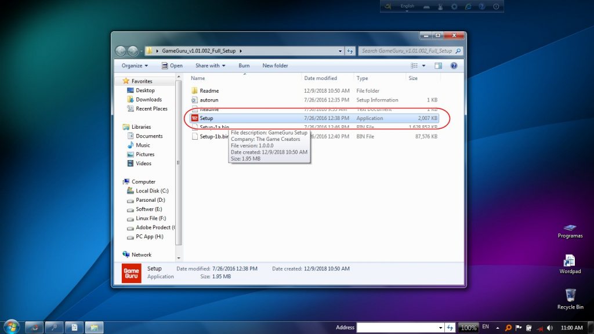Click the gear settings icon in top bar
The image size is (594, 334).
(454, 6)
